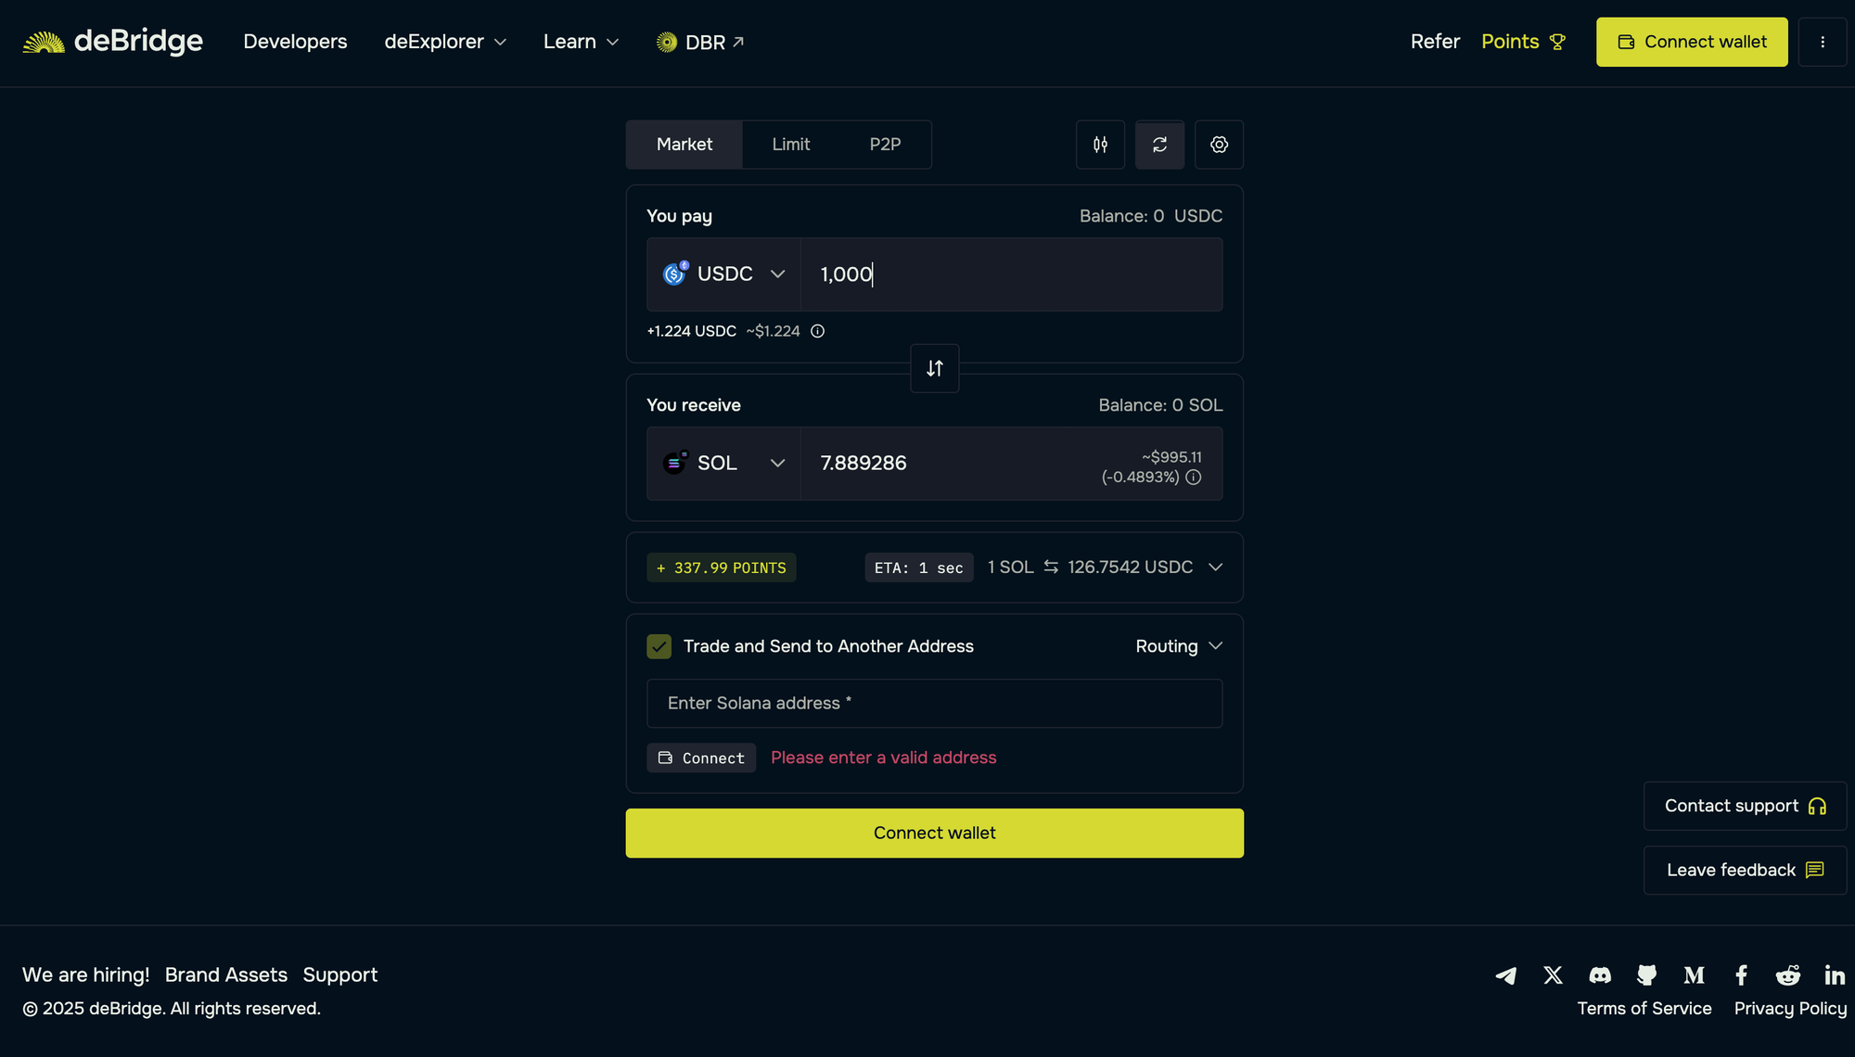Open the three-dot more options menu
Image resolution: width=1855 pixels, height=1057 pixels.
pyautogui.click(x=1822, y=42)
